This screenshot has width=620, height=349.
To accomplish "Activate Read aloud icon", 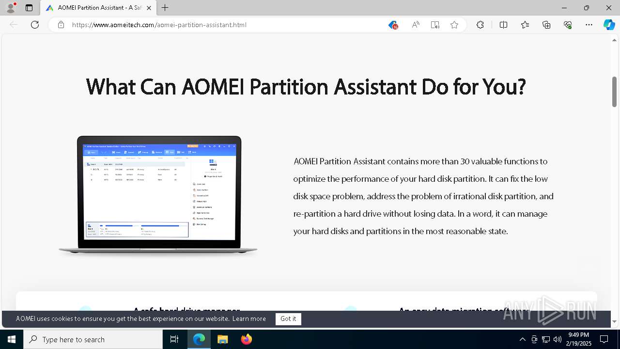I will pos(416,25).
